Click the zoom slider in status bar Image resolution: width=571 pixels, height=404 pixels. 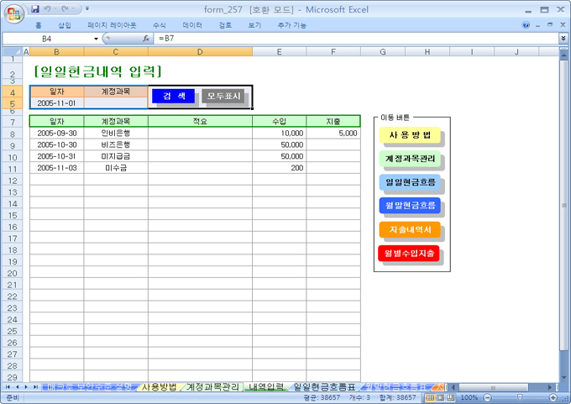click(519, 397)
